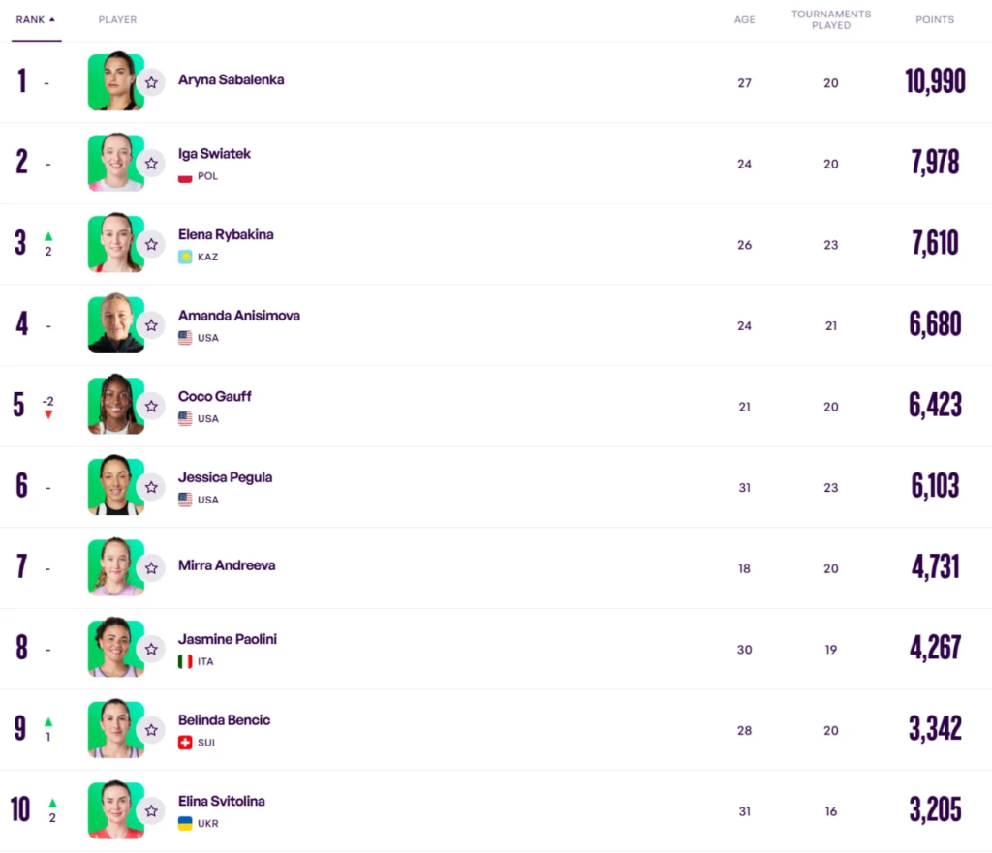992x853 pixels.
Task: Click the star icon for Elina Svitolina
Action: (151, 811)
